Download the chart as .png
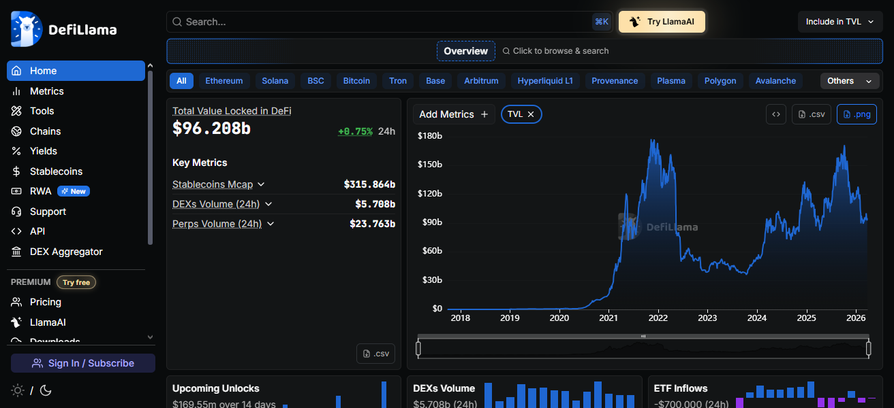 pyautogui.click(x=857, y=114)
